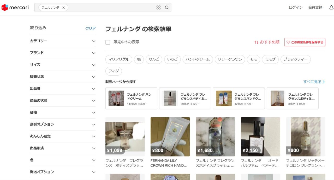The height and width of the screenshot is (180, 334).
Task: Open the ¥800 hand cream thumbnail
Action: (170, 137)
